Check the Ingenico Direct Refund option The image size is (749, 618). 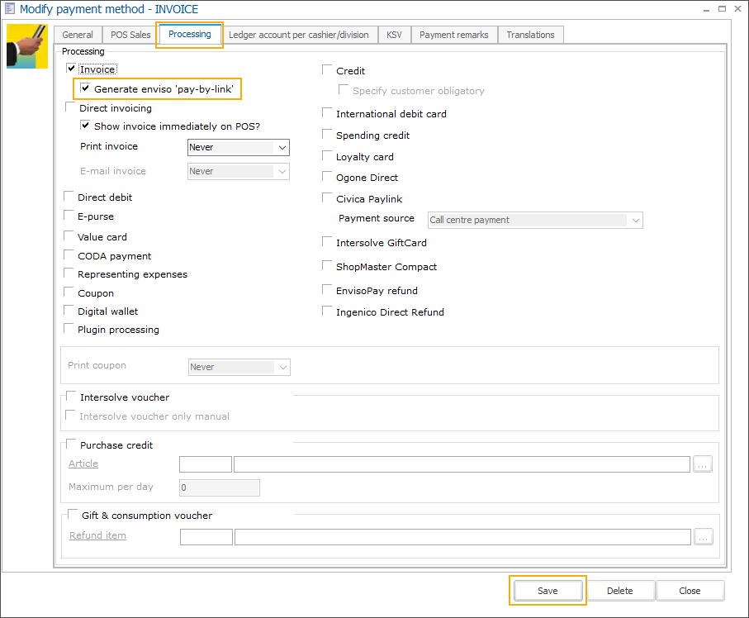pos(327,311)
